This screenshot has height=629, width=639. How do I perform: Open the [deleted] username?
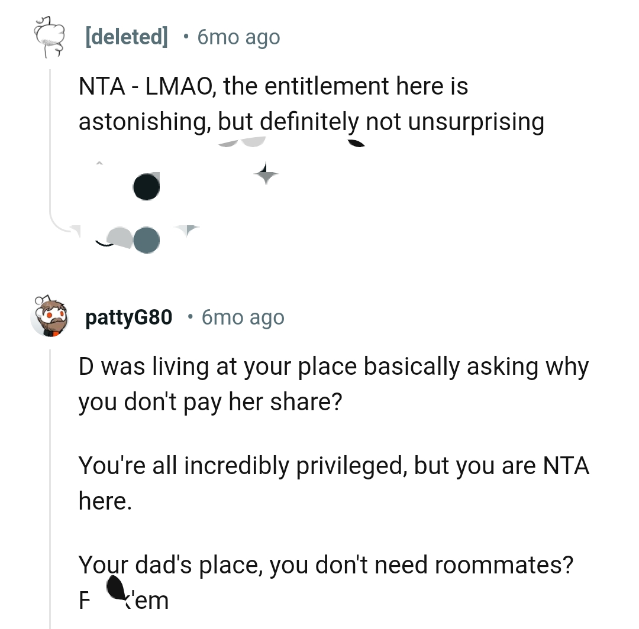(127, 38)
